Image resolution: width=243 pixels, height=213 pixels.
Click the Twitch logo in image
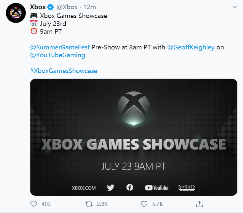coord(186,187)
